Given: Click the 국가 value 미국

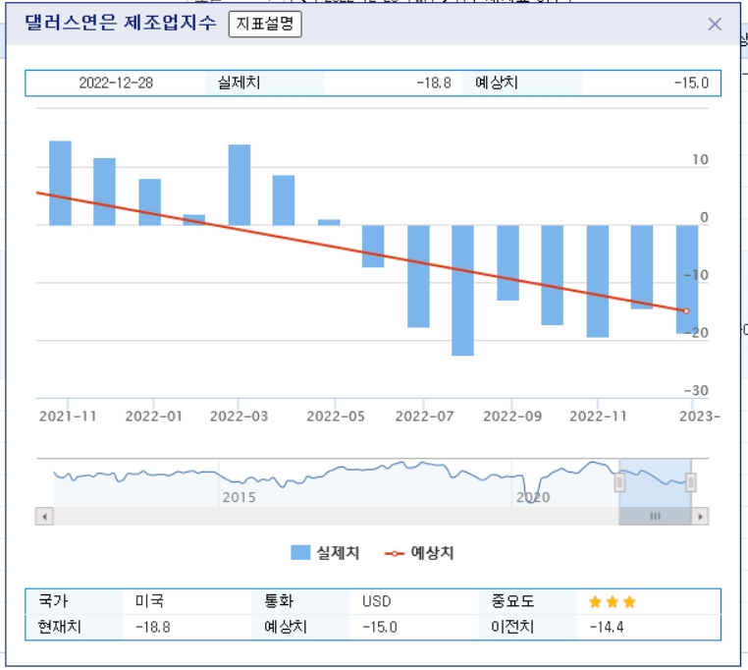Looking at the screenshot, I should click(150, 601).
